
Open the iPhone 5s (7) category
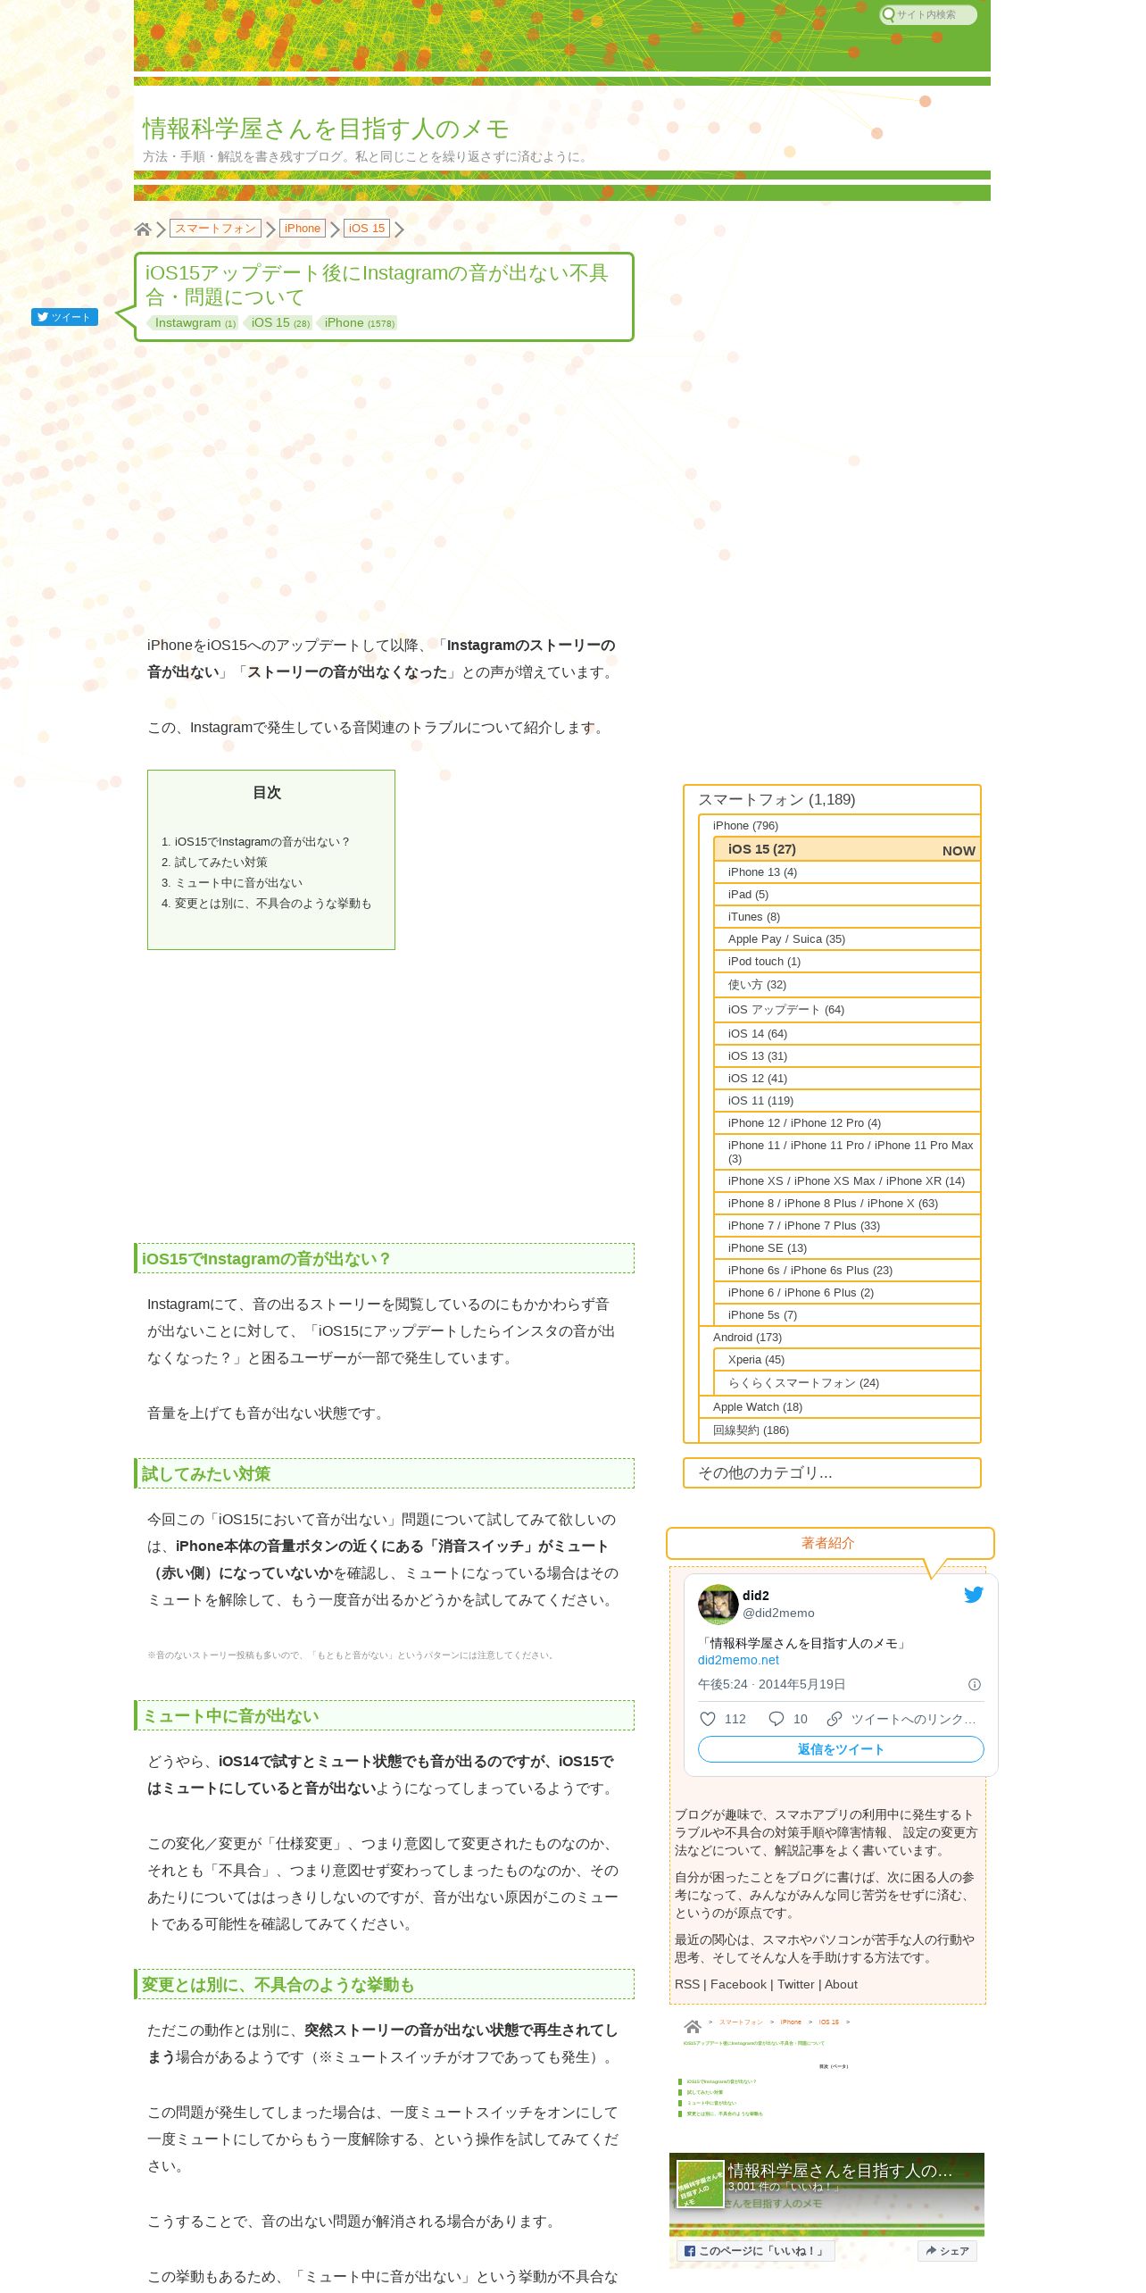pos(847,1315)
